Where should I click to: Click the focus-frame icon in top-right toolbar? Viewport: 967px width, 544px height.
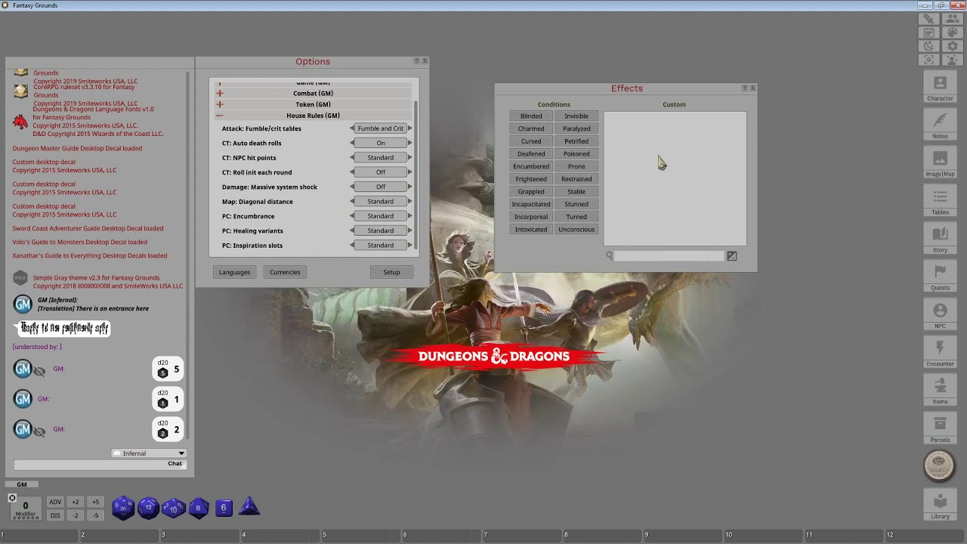pos(929,60)
